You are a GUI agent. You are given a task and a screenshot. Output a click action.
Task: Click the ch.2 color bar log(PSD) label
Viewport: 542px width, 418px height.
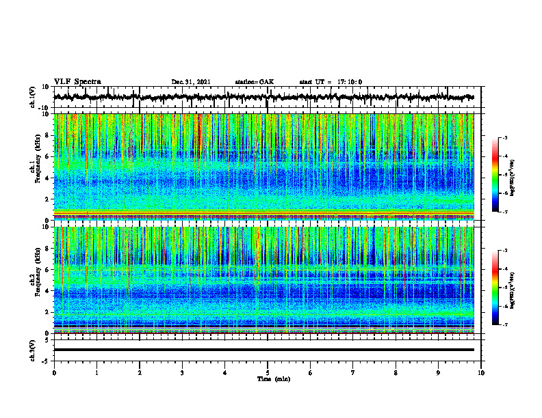(512, 290)
